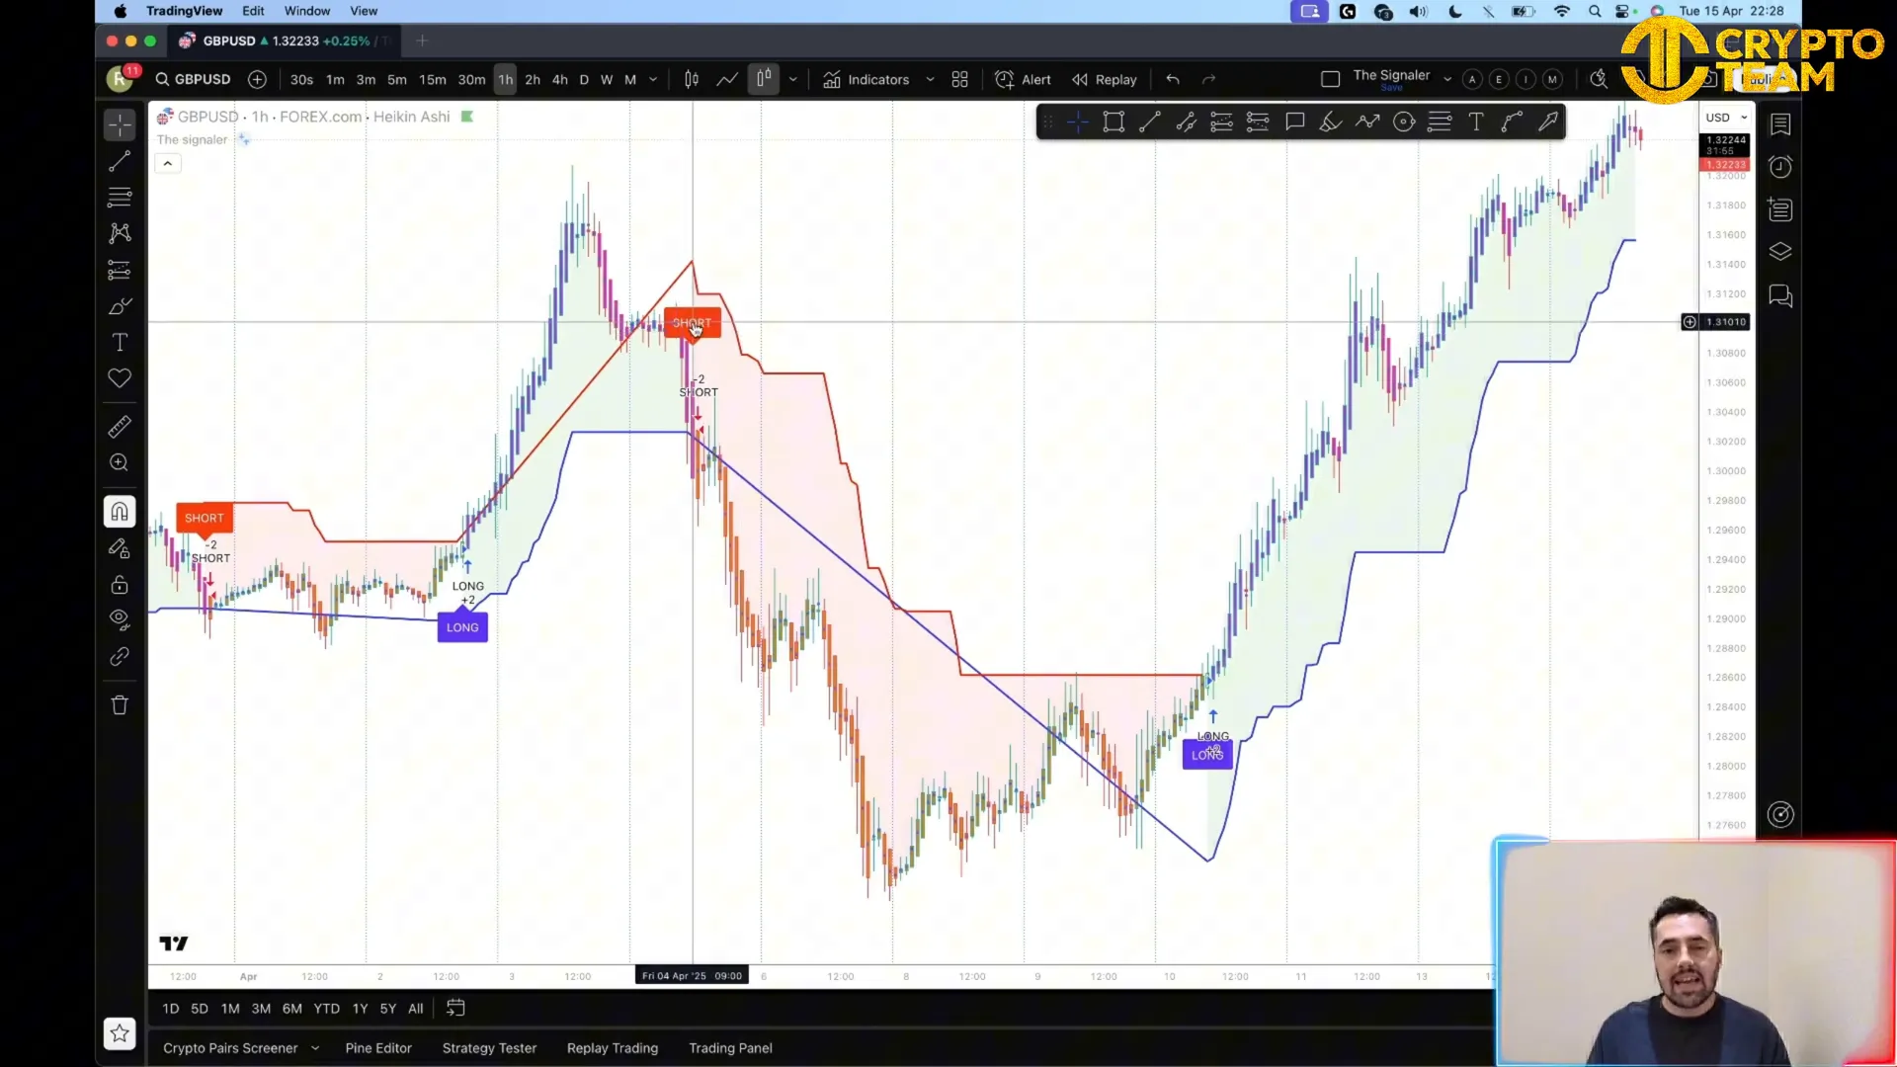
Task: Open the GBPUSD symbol search field
Action: (x=193, y=79)
